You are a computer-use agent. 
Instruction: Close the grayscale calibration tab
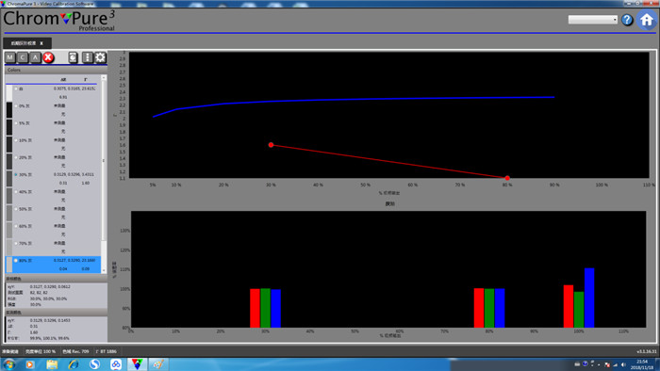41,43
